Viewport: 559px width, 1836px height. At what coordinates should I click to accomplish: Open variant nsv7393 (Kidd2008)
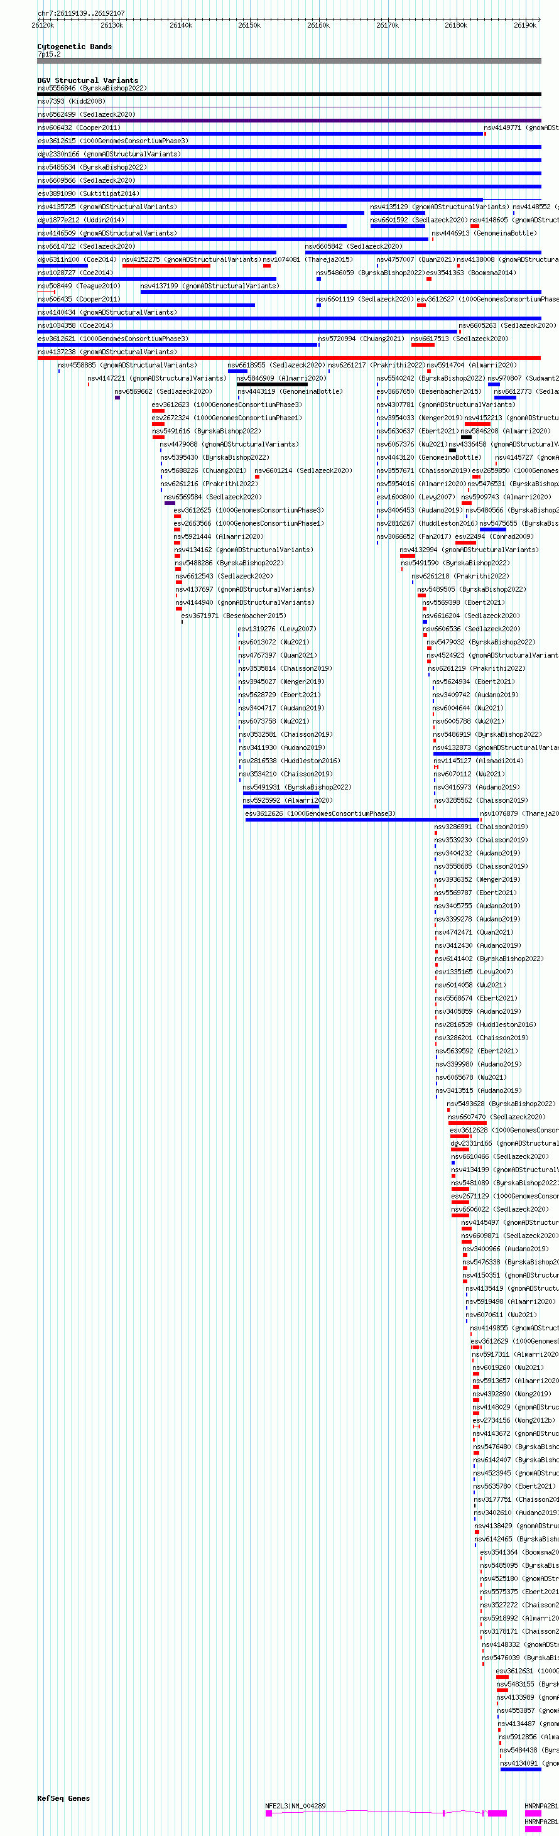[72, 101]
